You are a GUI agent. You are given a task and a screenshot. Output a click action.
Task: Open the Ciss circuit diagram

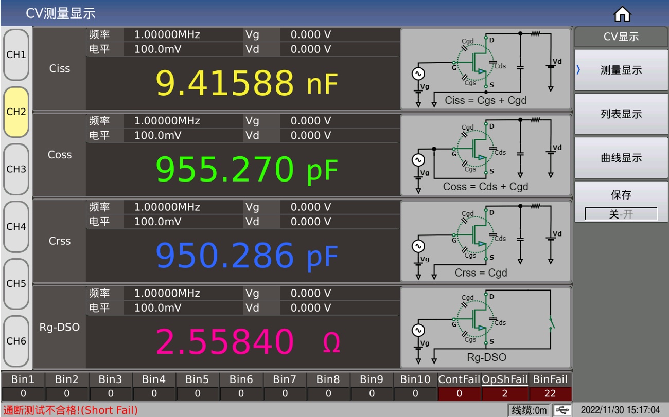(x=485, y=69)
